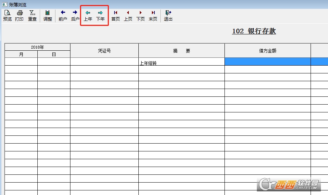Click the 102 银行存款 account title
Screen dimensions: 328x195
(254, 31)
